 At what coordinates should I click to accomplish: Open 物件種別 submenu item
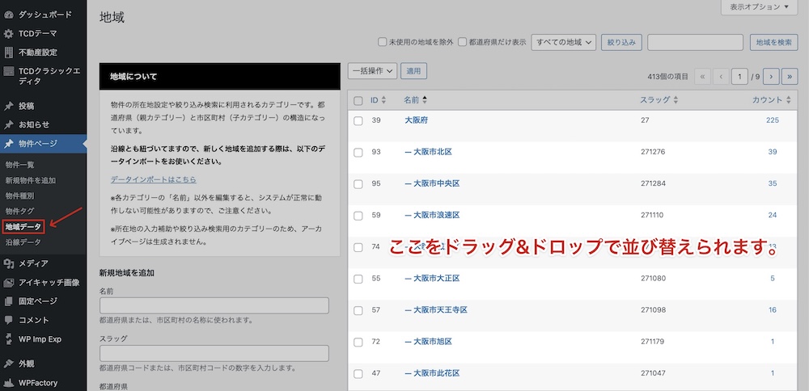[19, 195]
